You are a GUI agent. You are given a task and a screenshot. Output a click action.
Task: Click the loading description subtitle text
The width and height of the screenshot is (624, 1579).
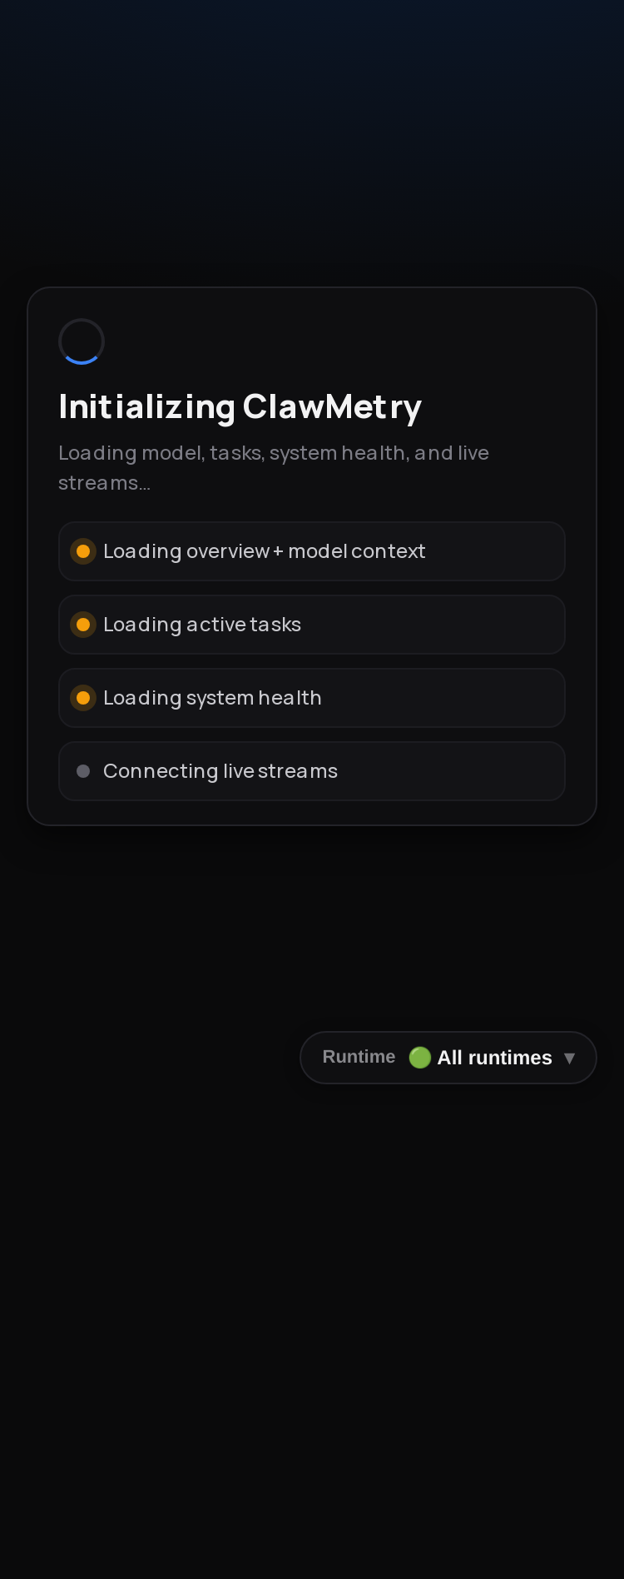click(x=274, y=468)
